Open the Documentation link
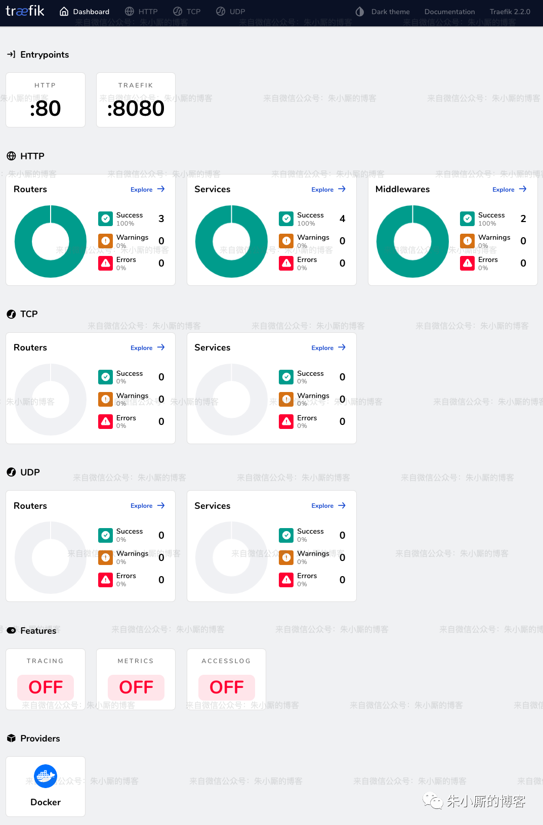 point(449,12)
